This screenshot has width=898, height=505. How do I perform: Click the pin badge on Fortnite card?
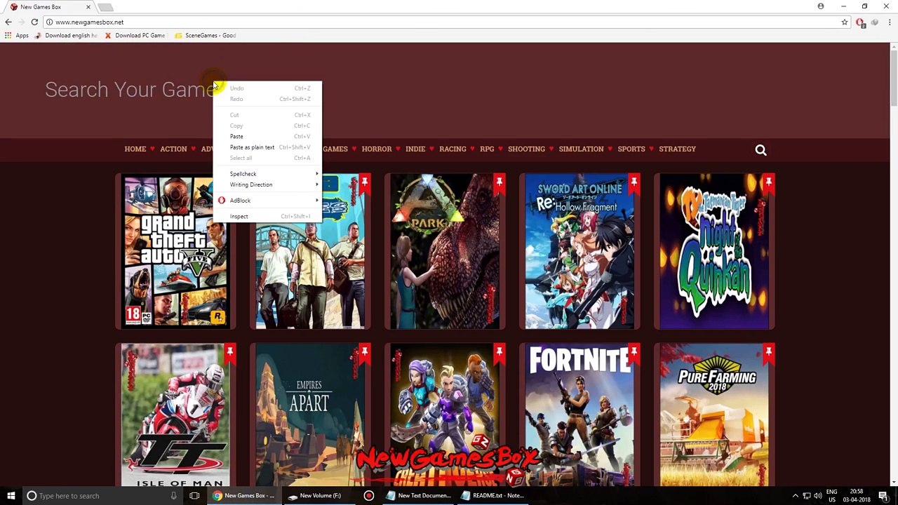[x=634, y=354]
